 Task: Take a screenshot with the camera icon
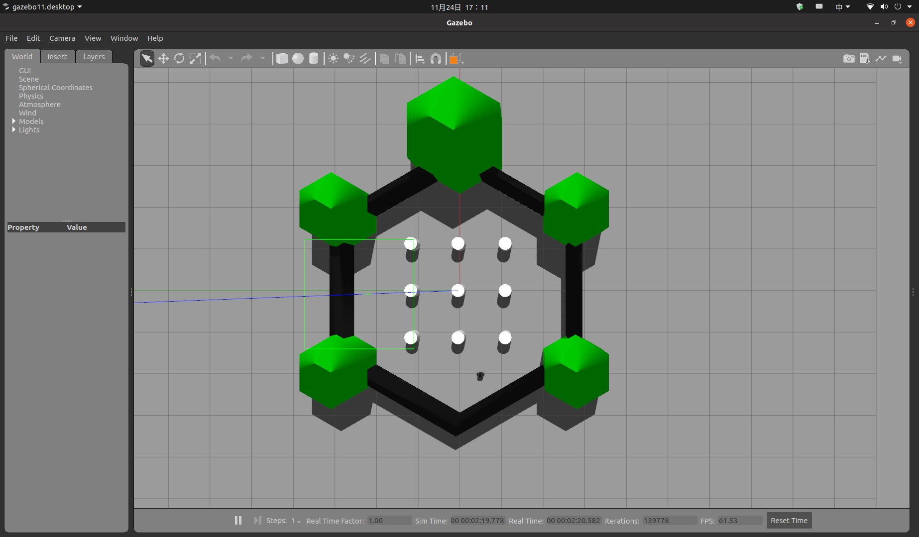point(848,58)
